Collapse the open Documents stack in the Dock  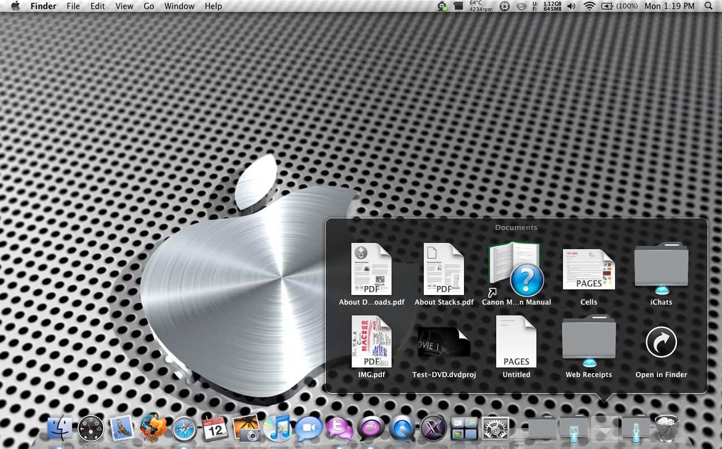605,429
